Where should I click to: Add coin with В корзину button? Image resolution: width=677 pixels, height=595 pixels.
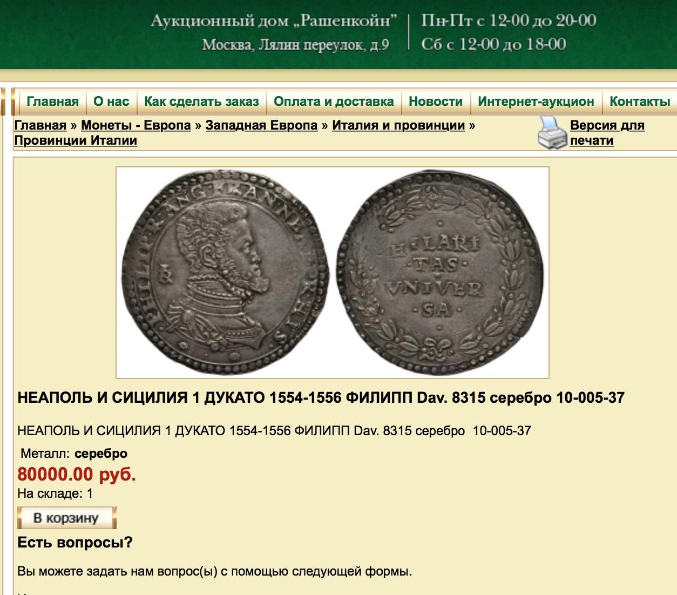pos(67,518)
